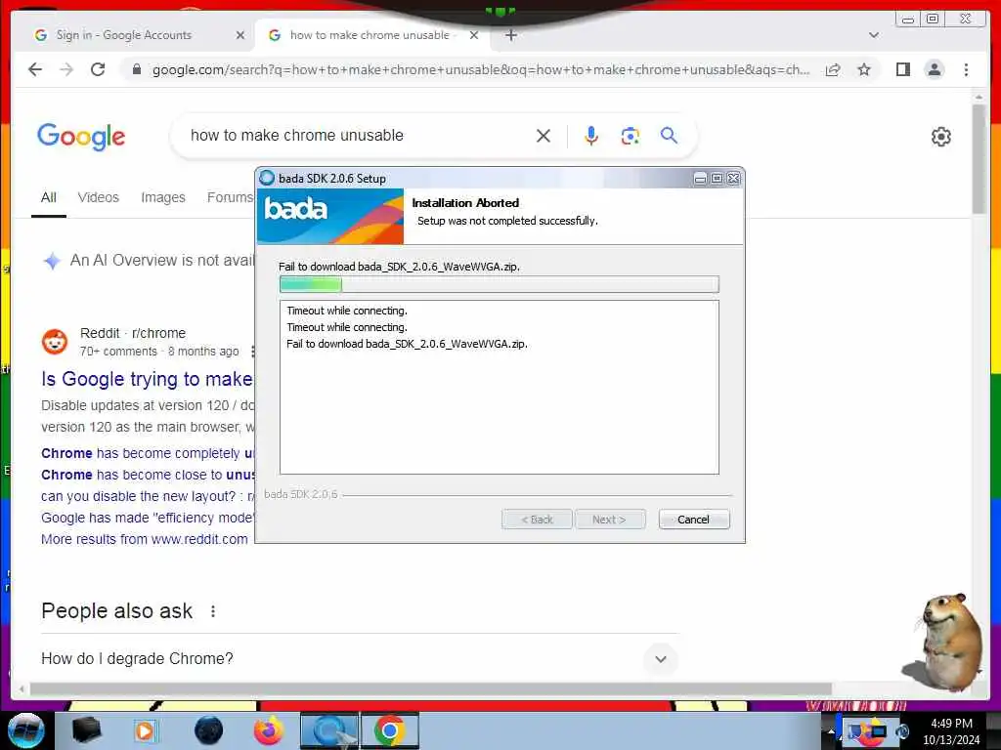Switch to the Videos results tab
The image size is (1001, 750).
click(99, 197)
